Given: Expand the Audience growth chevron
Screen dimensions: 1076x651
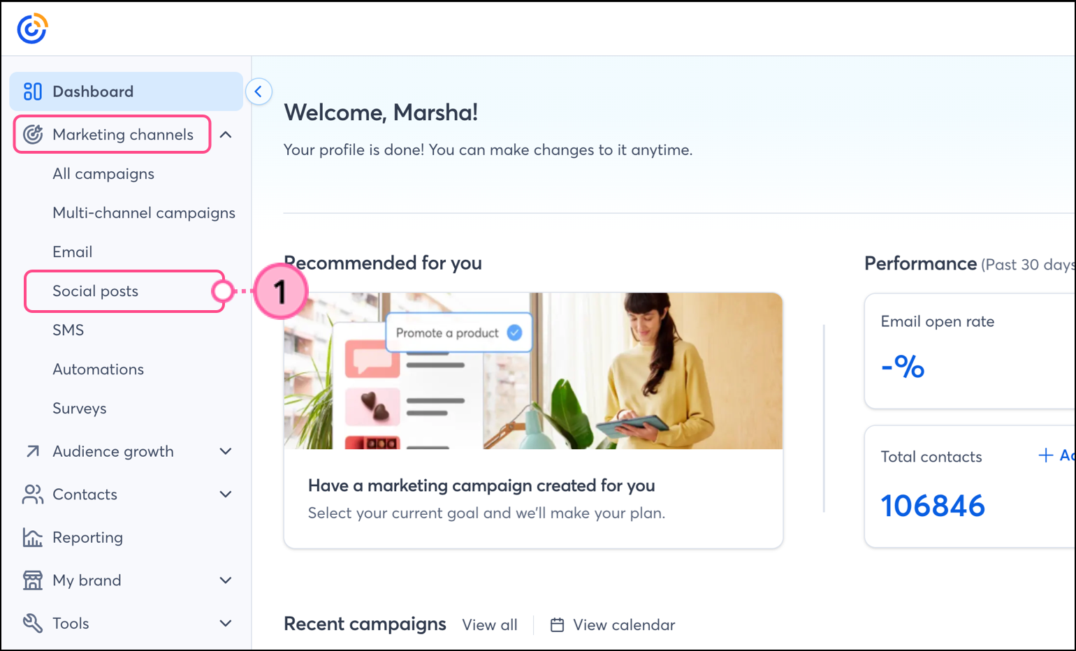Looking at the screenshot, I should [x=226, y=451].
